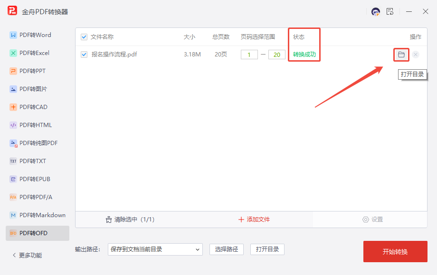
Task: Click the end page field showing 20
Action: pyautogui.click(x=277, y=55)
